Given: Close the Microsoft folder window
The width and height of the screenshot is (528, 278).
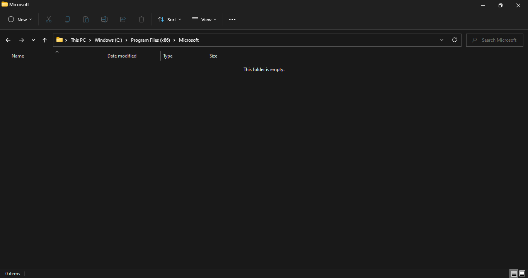Looking at the screenshot, I should (x=518, y=5).
